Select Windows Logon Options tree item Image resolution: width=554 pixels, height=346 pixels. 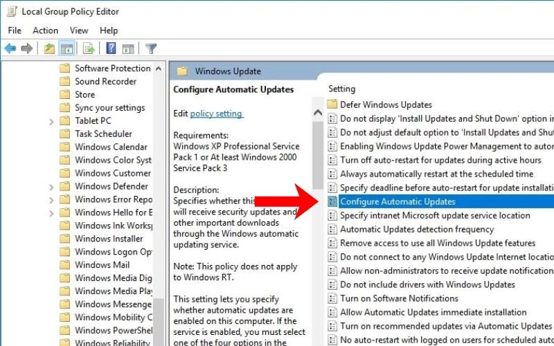(x=114, y=251)
